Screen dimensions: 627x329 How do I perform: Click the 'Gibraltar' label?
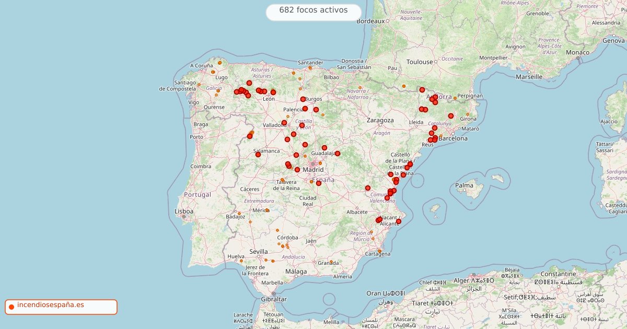pyautogui.click(x=274, y=299)
